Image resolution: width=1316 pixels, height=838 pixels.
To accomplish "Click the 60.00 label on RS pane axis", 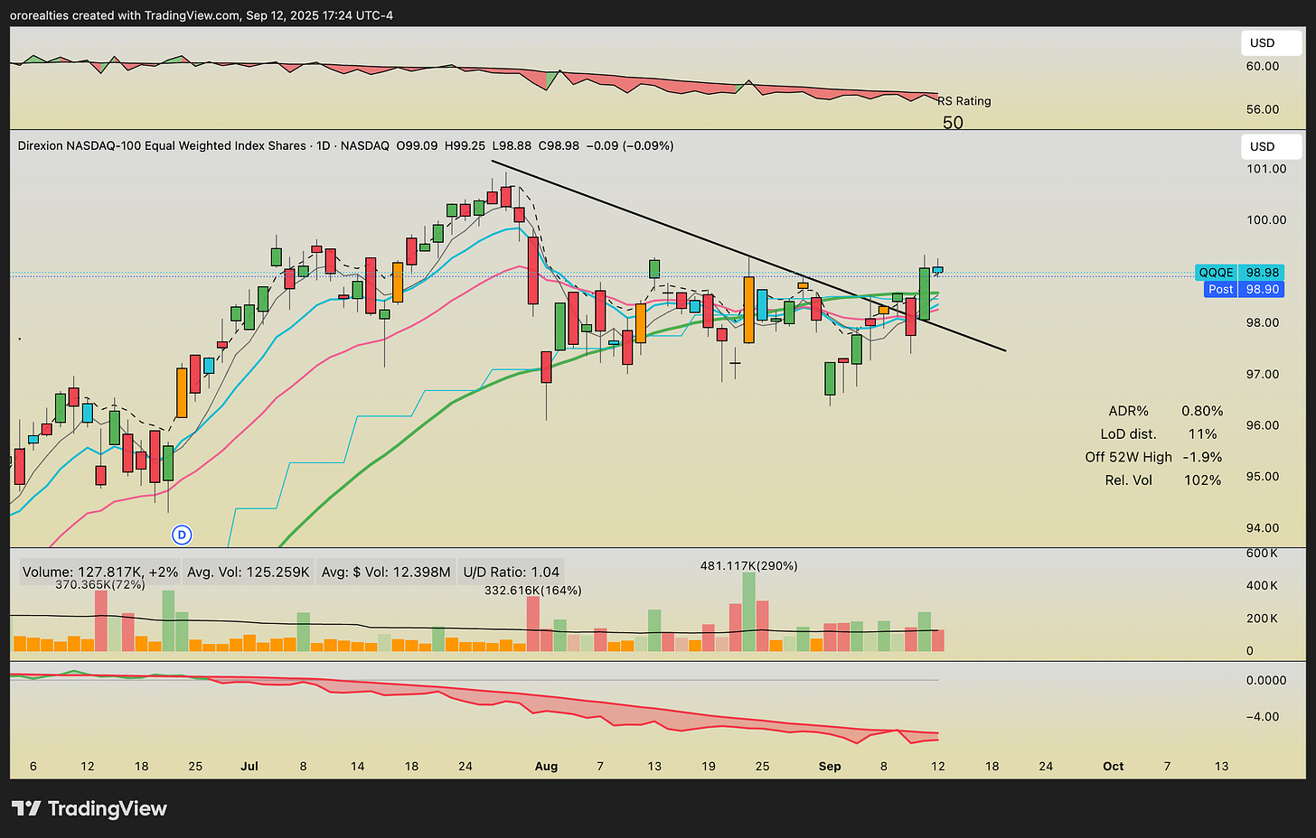I will [x=1263, y=66].
